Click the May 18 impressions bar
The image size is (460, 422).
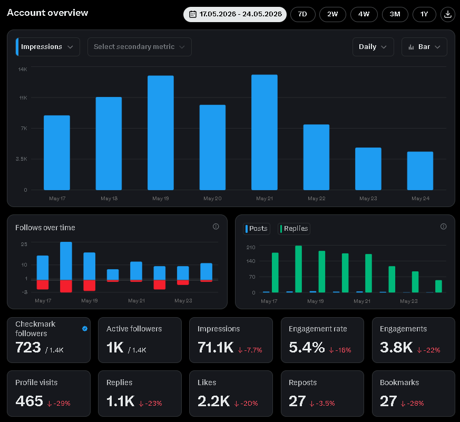[109, 143]
